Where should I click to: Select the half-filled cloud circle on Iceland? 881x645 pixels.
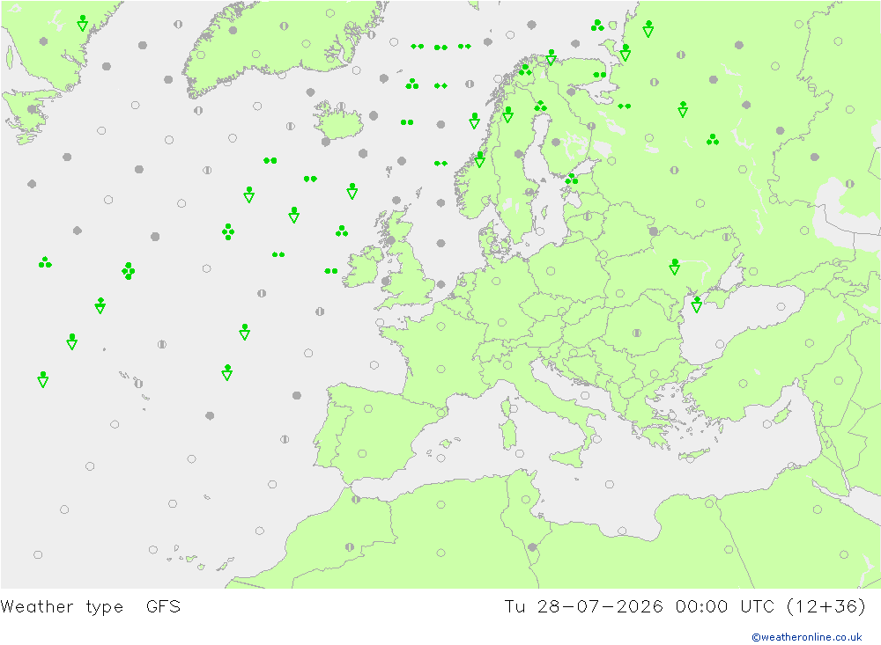(340, 106)
